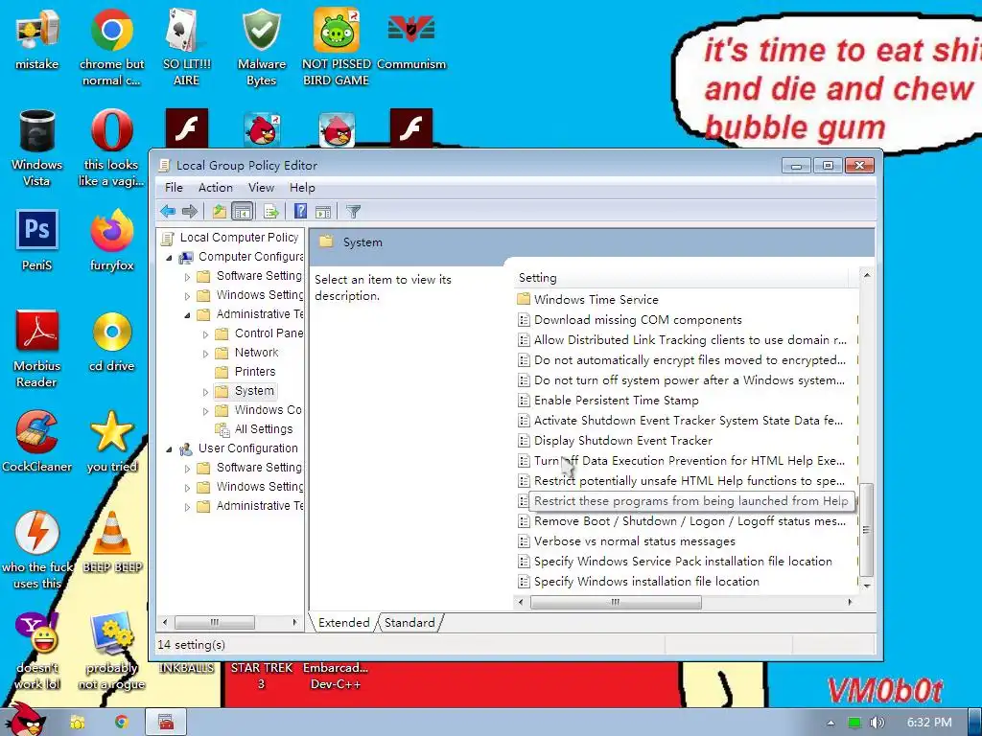
Task: Collapse Administrative Templates under Computer Configuration
Action: point(187,314)
